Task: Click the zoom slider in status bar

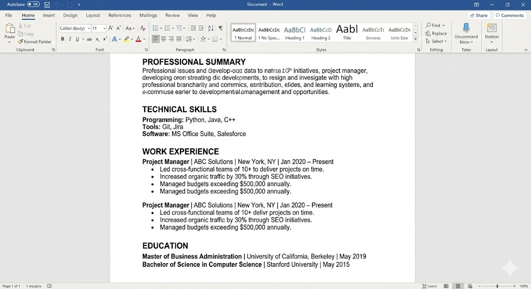Action: (x=497, y=286)
